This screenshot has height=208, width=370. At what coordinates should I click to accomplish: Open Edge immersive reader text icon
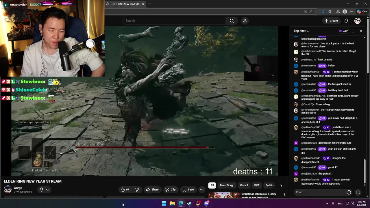(310, 12)
